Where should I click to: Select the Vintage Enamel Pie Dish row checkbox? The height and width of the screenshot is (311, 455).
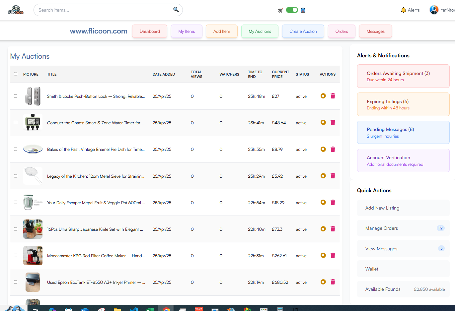[x=16, y=149]
